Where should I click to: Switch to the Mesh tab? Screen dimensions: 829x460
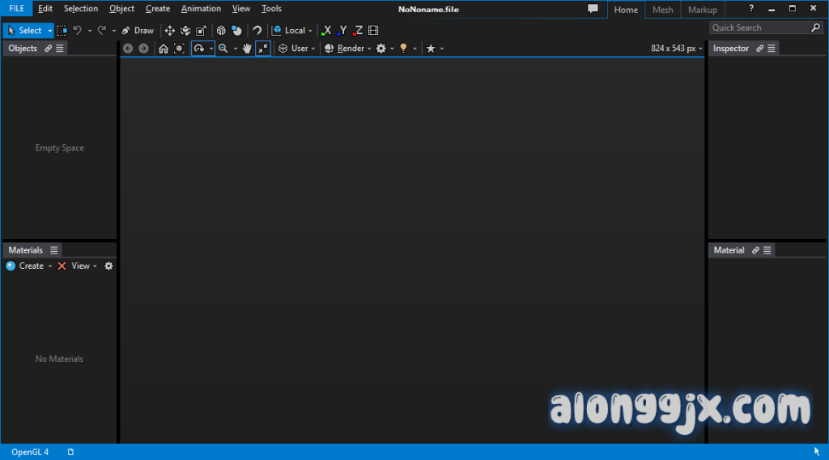coord(662,10)
